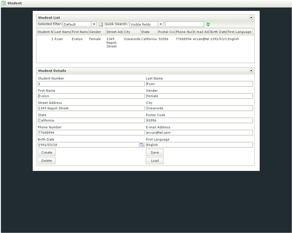
Task: Select the '1349 Napoli Street' list cell
Action: coord(112,43)
